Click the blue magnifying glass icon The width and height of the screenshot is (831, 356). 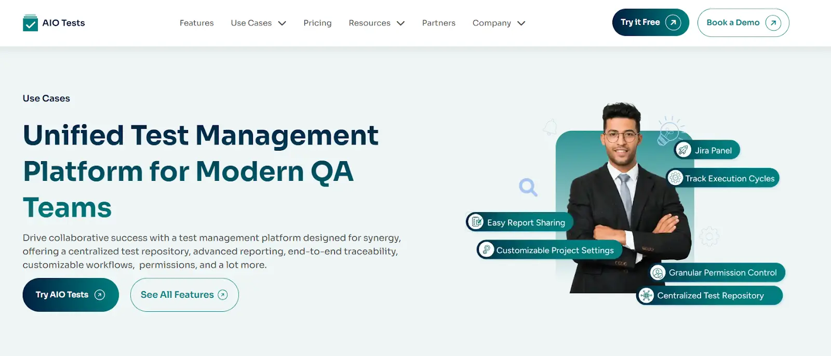pyautogui.click(x=528, y=187)
